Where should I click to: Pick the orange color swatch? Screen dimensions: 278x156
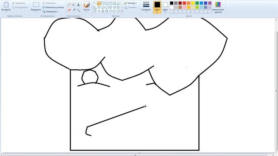[189, 3]
